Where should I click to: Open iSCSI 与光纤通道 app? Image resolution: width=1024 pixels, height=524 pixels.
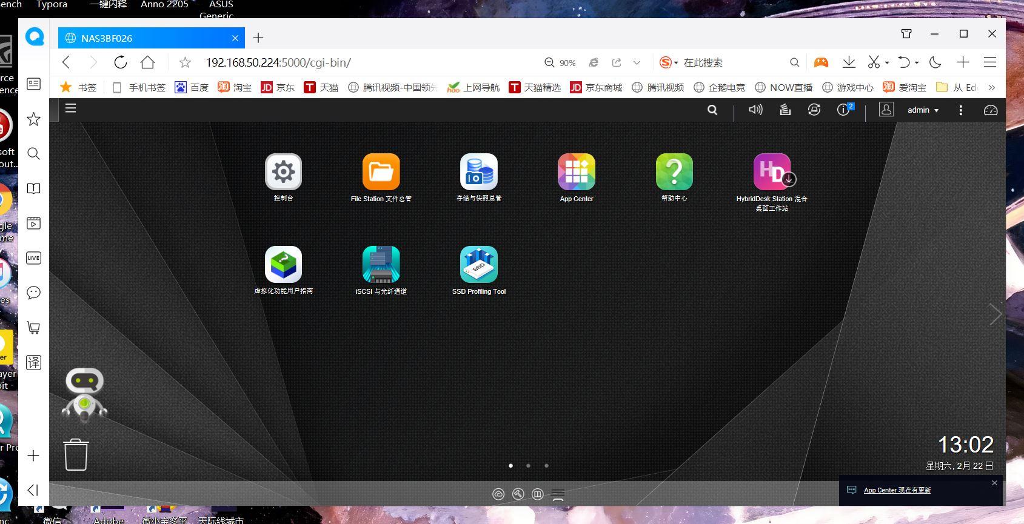(381, 265)
